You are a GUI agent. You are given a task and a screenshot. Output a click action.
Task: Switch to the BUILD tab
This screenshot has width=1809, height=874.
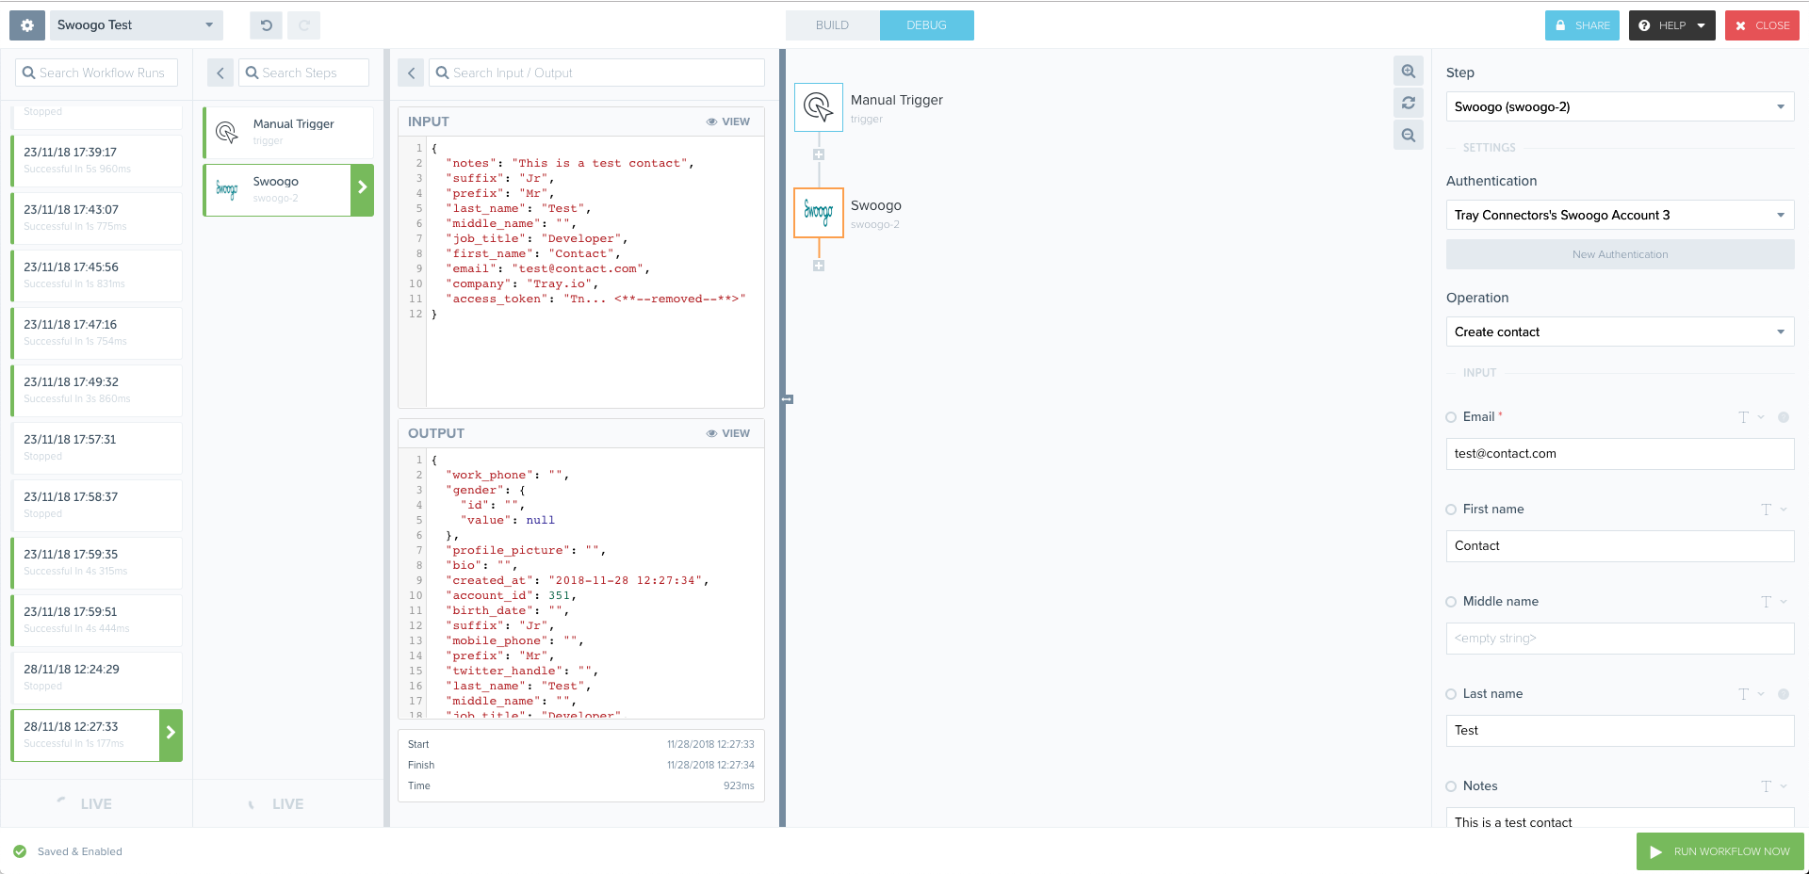coord(832,25)
